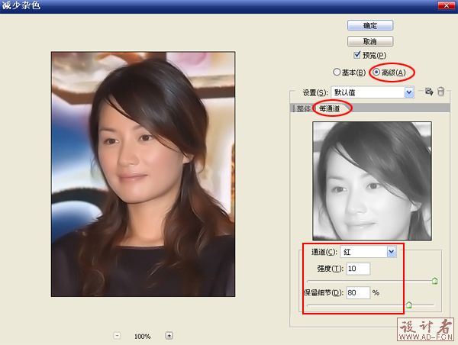
Task: Open the 设置 (Settings) dropdown
Action: coord(373,92)
